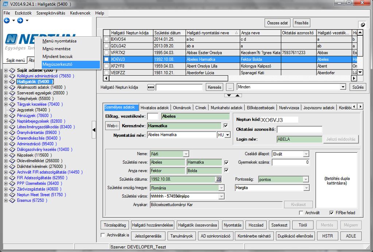Viewport: 373px width, 252px height.
Task: Toggle the checkbox next to Keresztnév
Action: [x=226, y=125]
